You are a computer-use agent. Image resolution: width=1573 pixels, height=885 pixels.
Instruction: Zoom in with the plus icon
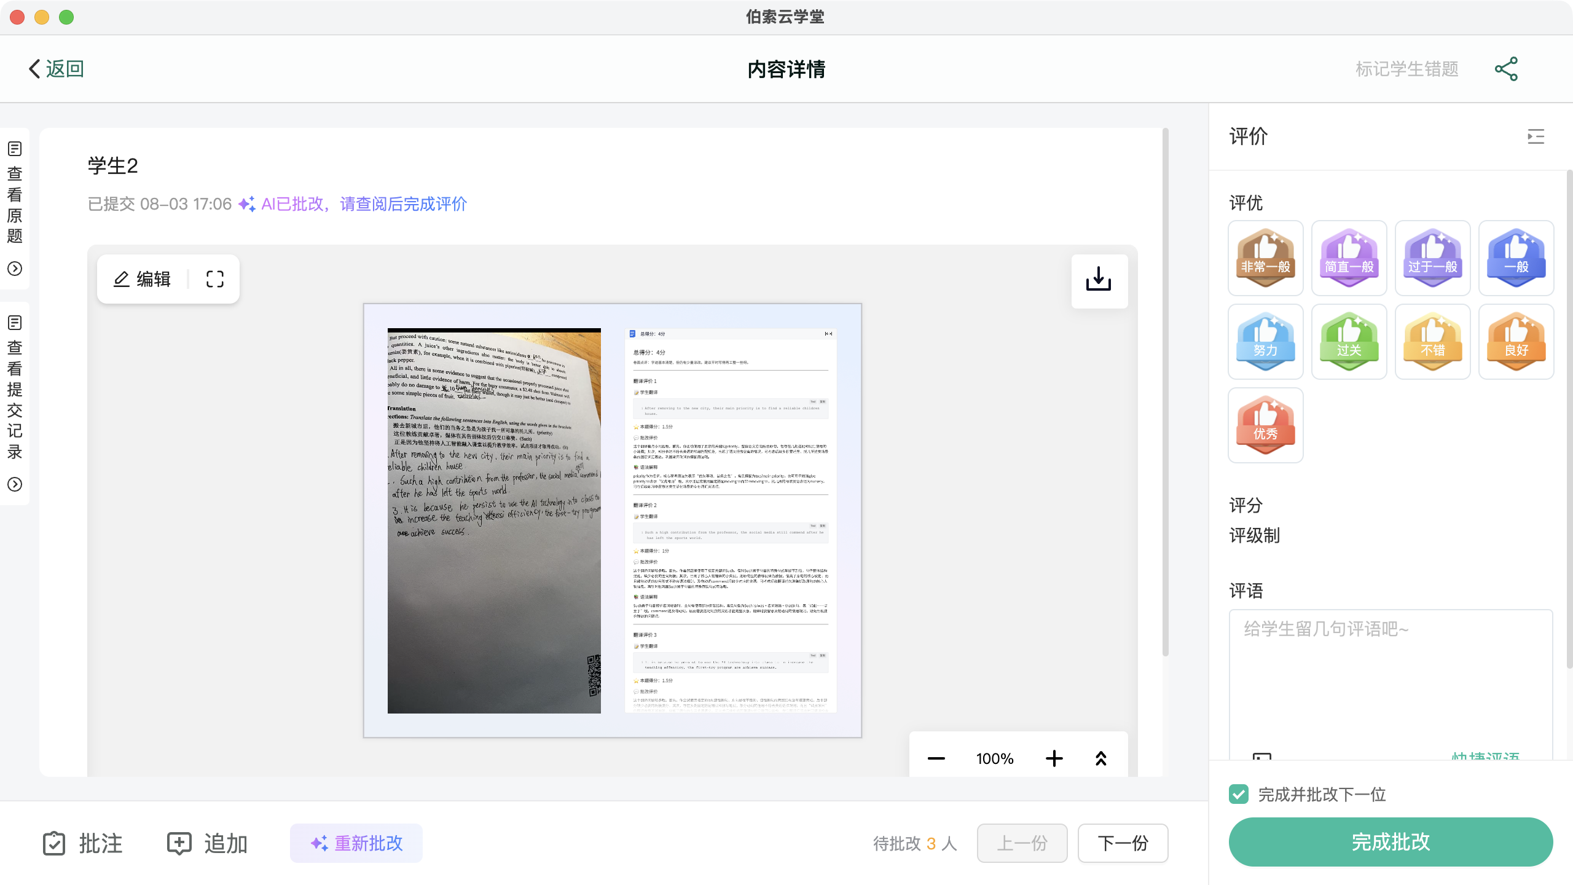[1054, 758]
